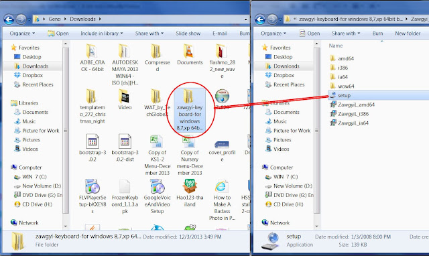This screenshot has width=429, height=256.
Task: Click Burn in right window toolbar
Action: [x=377, y=34]
